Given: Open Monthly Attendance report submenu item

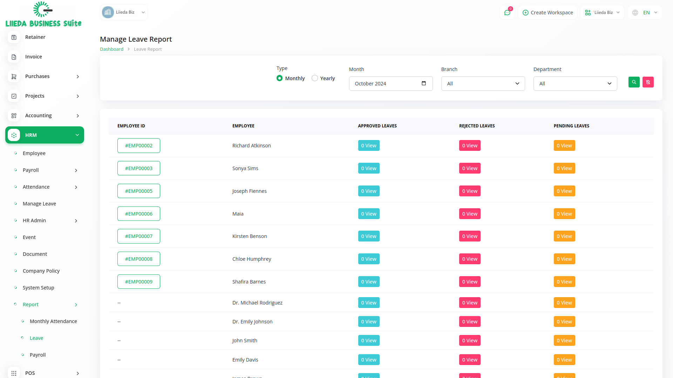Looking at the screenshot, I should (53, 321).
